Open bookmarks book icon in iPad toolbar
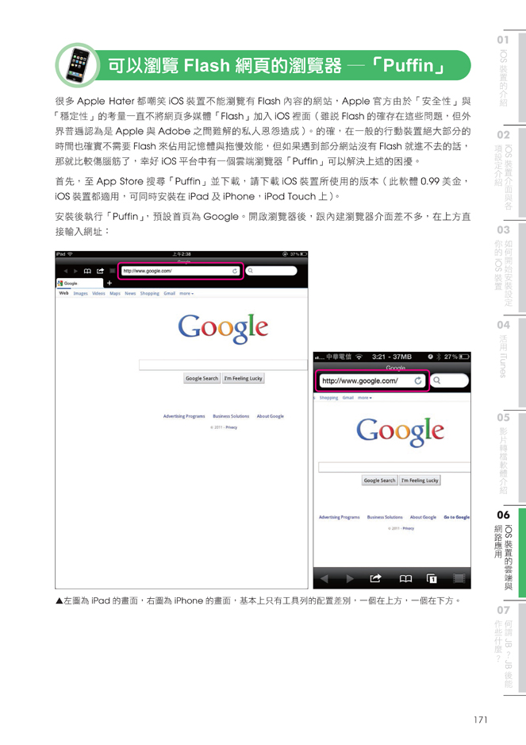The width and height of the screenshot is (526, 745). coord(87,271)
